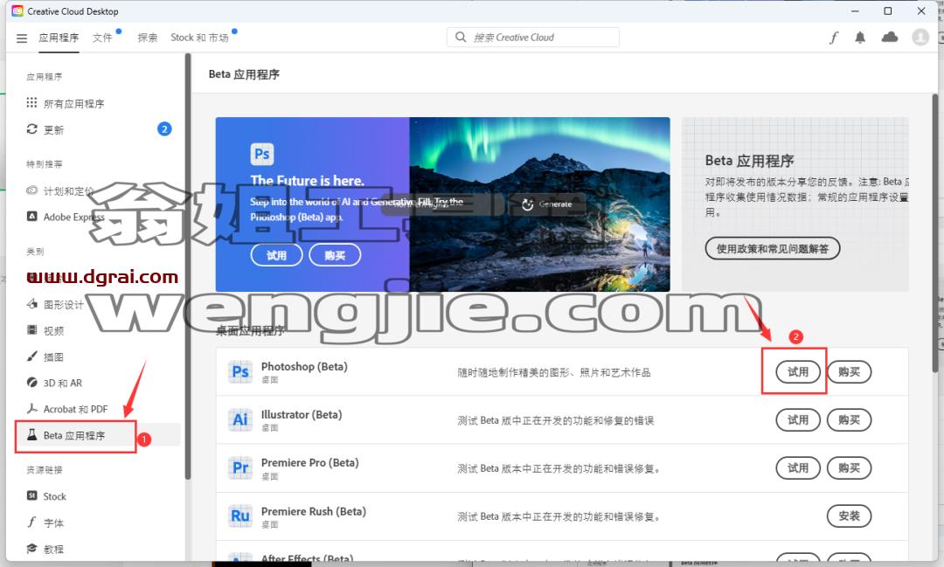Image resolution: width=944 pixels, height=567 pixels.
Task: Switch to 应用程序 tab
Action: tap(59, 38)
